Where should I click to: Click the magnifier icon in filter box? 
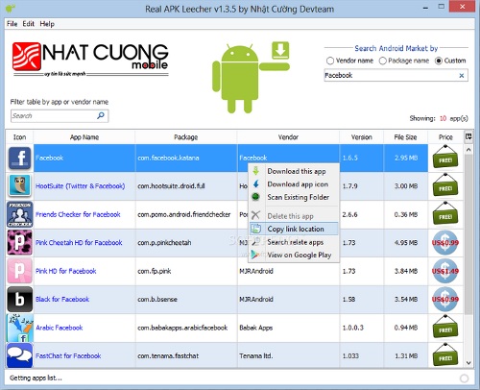click(x=101, y=115)
